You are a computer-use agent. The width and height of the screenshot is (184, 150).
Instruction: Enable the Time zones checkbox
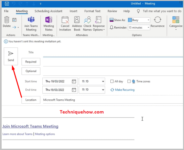click(129, 81)
